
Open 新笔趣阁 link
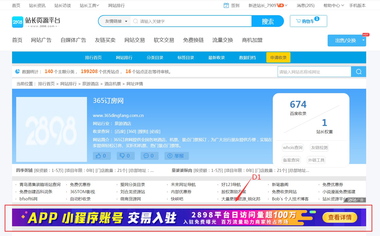(280, 184)
